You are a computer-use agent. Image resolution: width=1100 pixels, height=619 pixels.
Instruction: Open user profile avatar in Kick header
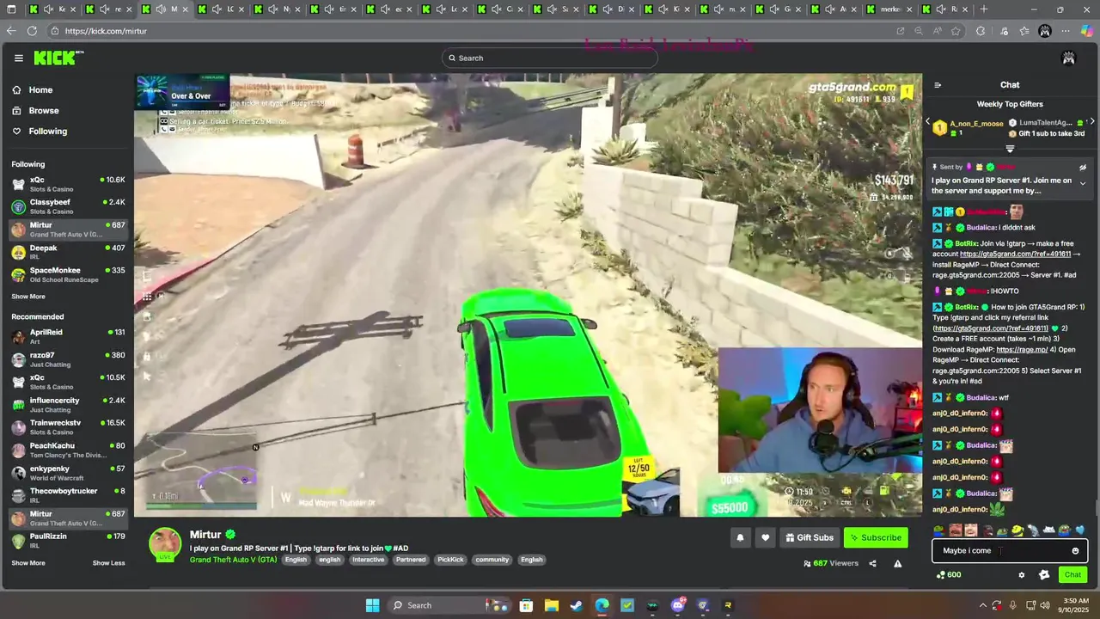pos(1068,58)
